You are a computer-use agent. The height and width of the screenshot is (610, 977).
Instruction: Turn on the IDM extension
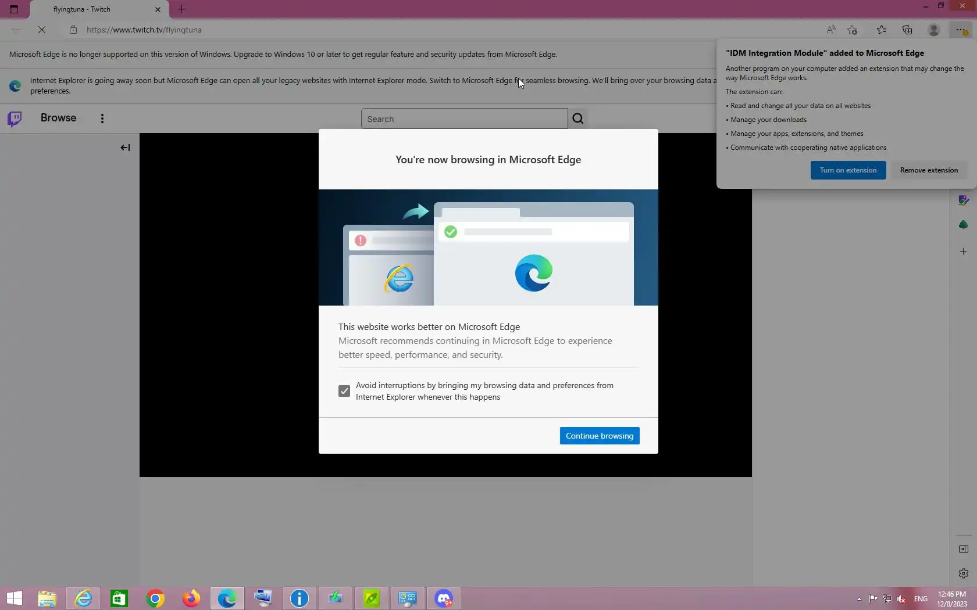point(848,170)
